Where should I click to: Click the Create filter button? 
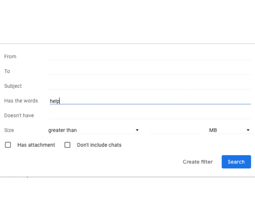(x=197, y=162)
